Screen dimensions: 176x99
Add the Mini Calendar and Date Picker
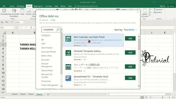pos(130,38)
